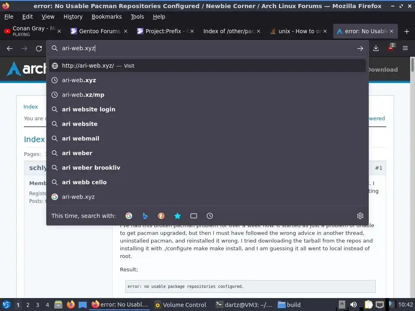Choose the 'ari webmail' suggestion
The width and height of the screenshot is (415, 311).
(x=207, y=138)
